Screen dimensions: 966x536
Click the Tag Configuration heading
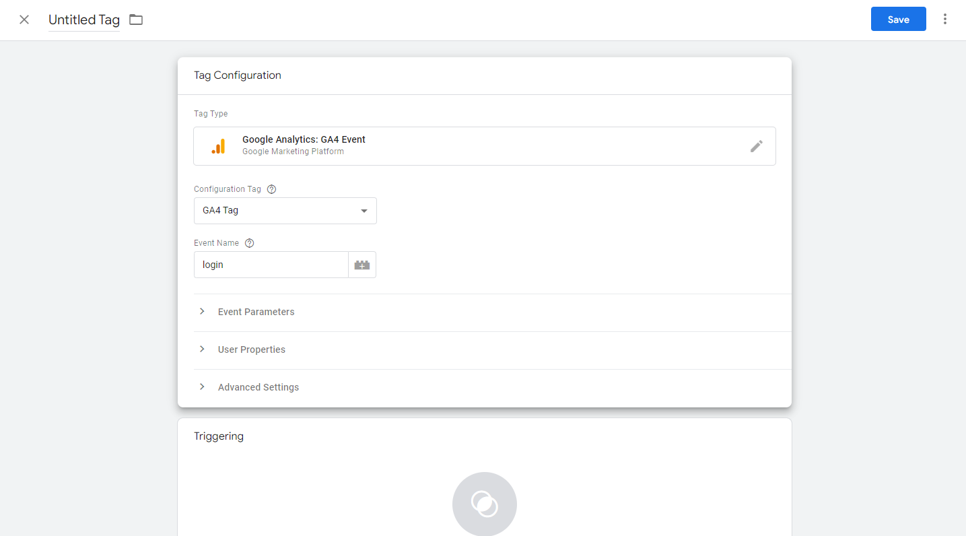coord(238,75)
